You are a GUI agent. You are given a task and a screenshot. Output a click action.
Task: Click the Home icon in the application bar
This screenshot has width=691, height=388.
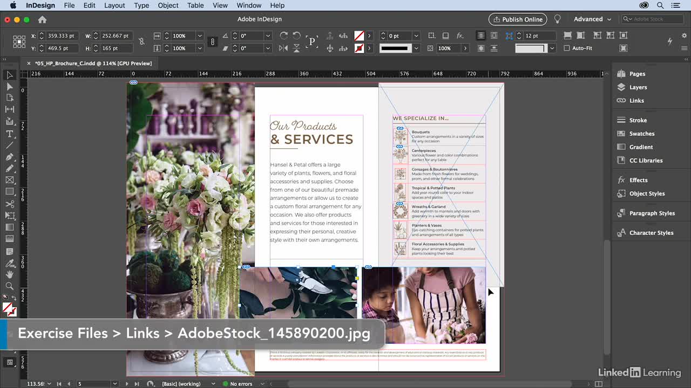click(42, 19)
